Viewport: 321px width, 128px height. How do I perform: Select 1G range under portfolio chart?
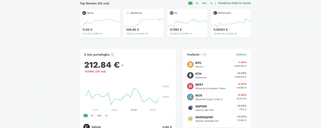point(86,116)
